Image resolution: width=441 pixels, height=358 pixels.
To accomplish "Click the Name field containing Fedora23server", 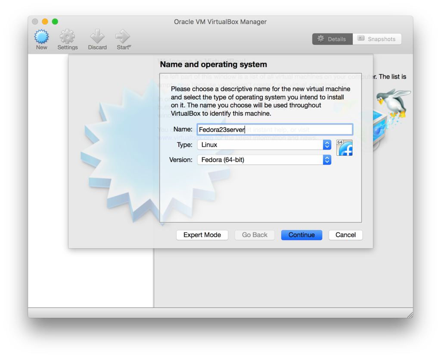I will pyautogui.click(x=275, y=129).
